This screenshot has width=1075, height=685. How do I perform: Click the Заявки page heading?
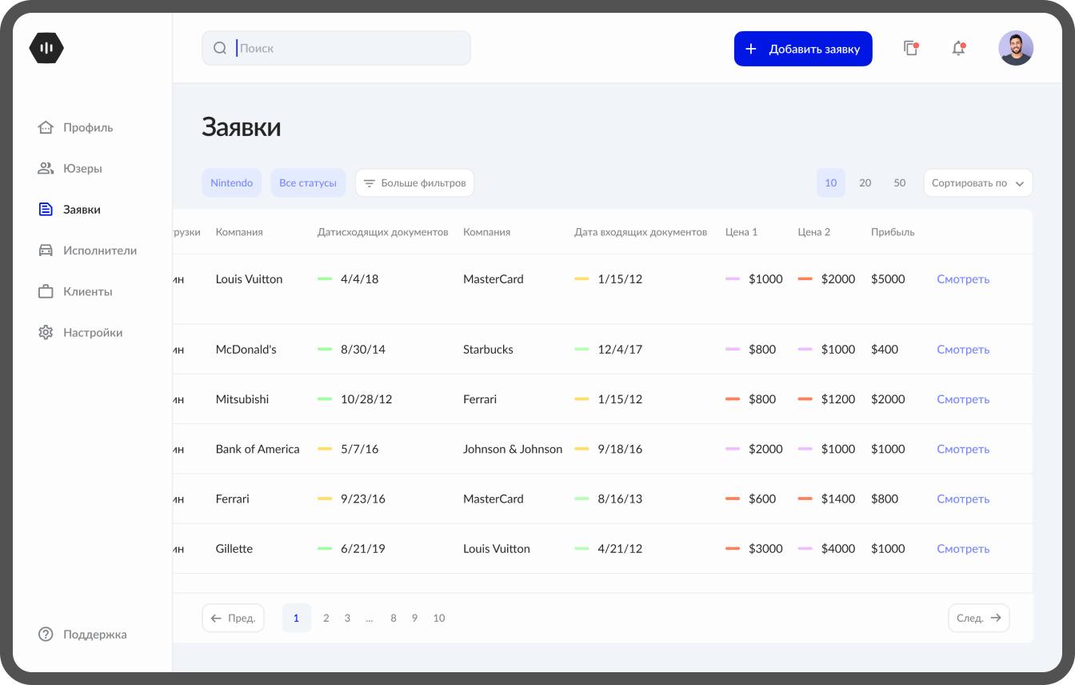click(x=242, y=127)
